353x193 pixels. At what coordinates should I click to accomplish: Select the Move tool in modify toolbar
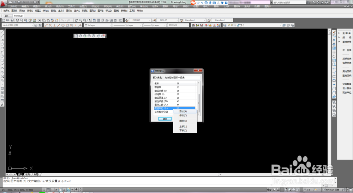tap(334, 52)
